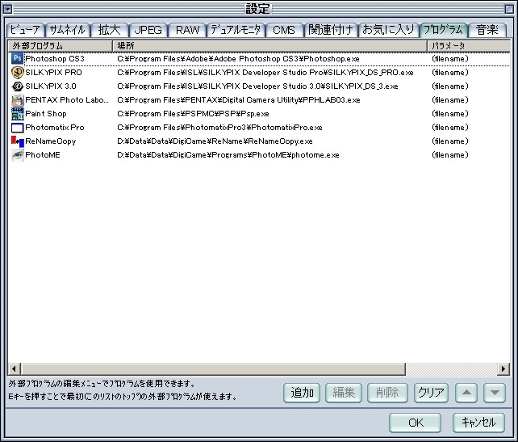Confirm settings with OK button
Screen dimensions: 518x442
coord(416,423)
